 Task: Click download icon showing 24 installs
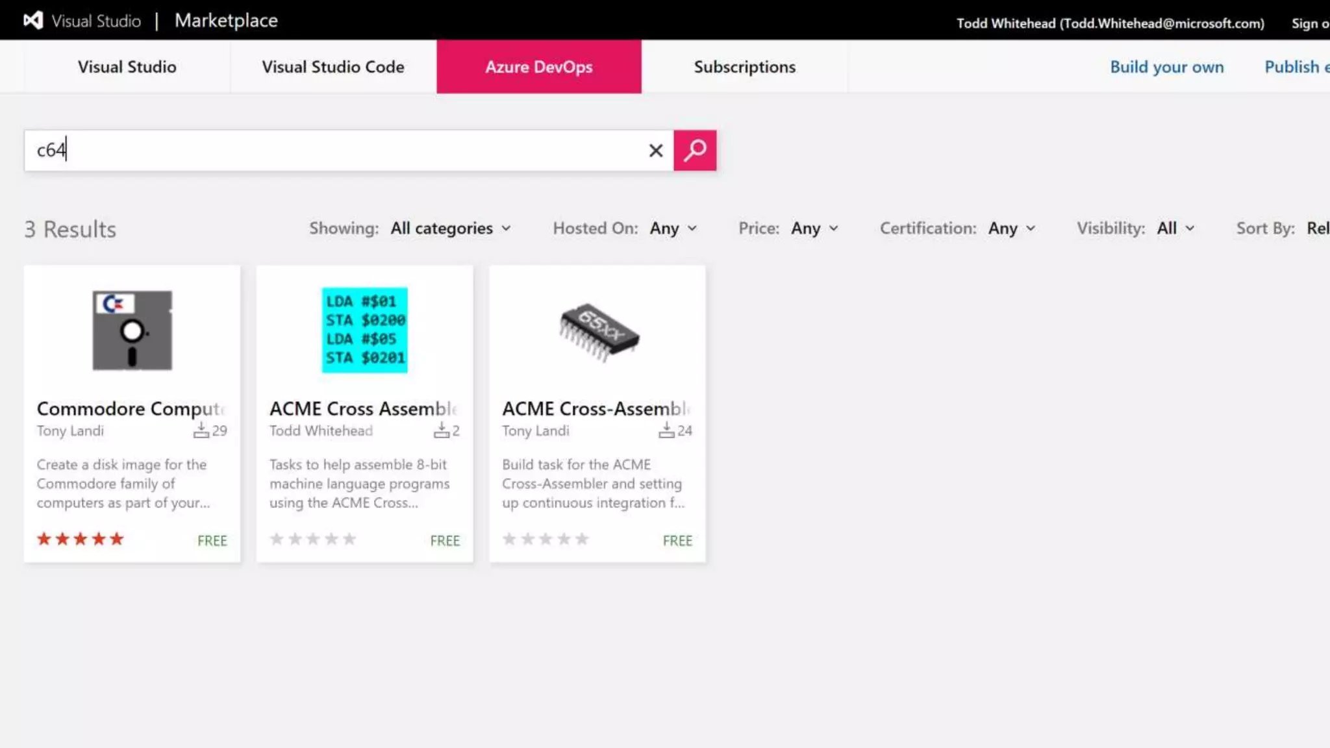click(x=666, y=430)
